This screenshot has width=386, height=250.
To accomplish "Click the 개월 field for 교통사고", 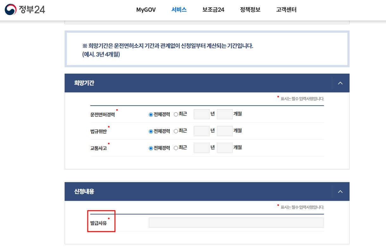I will click(x=225, y=148).
